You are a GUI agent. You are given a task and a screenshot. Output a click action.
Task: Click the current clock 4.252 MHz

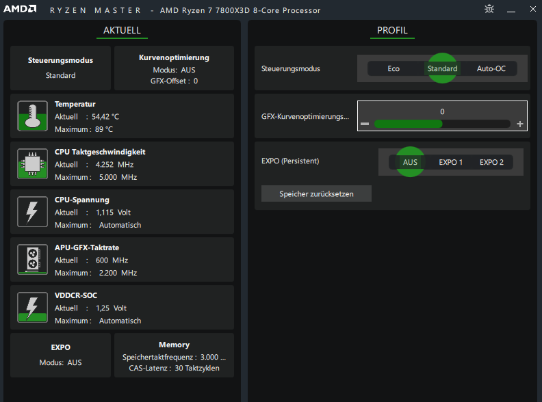(114, 164)
